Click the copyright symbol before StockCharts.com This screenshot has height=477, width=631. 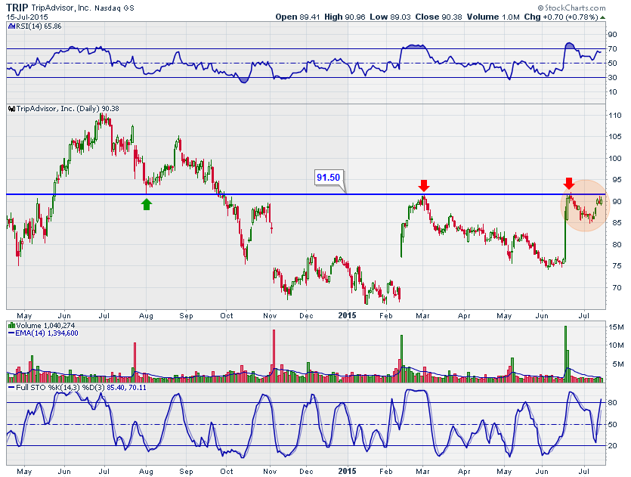(x=540, y=8)
